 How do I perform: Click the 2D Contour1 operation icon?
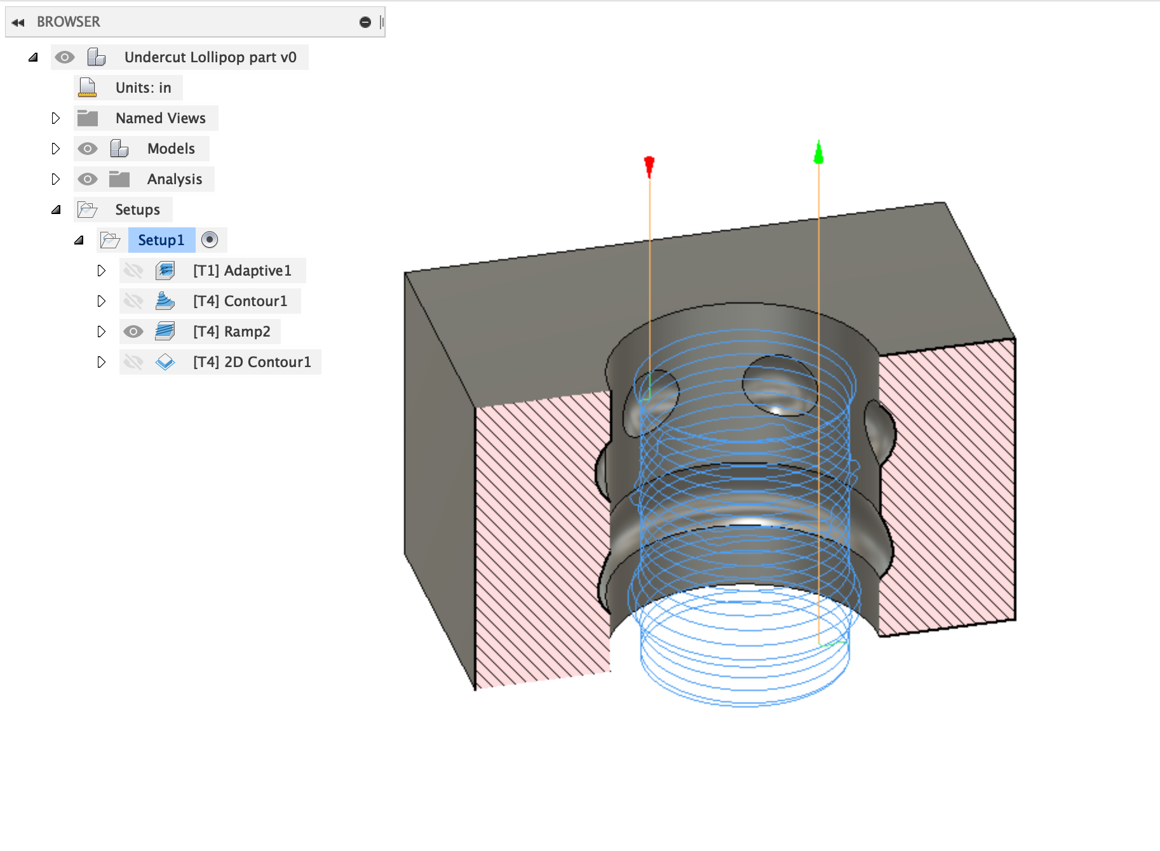pyautogui.click(x=165, y=361)
